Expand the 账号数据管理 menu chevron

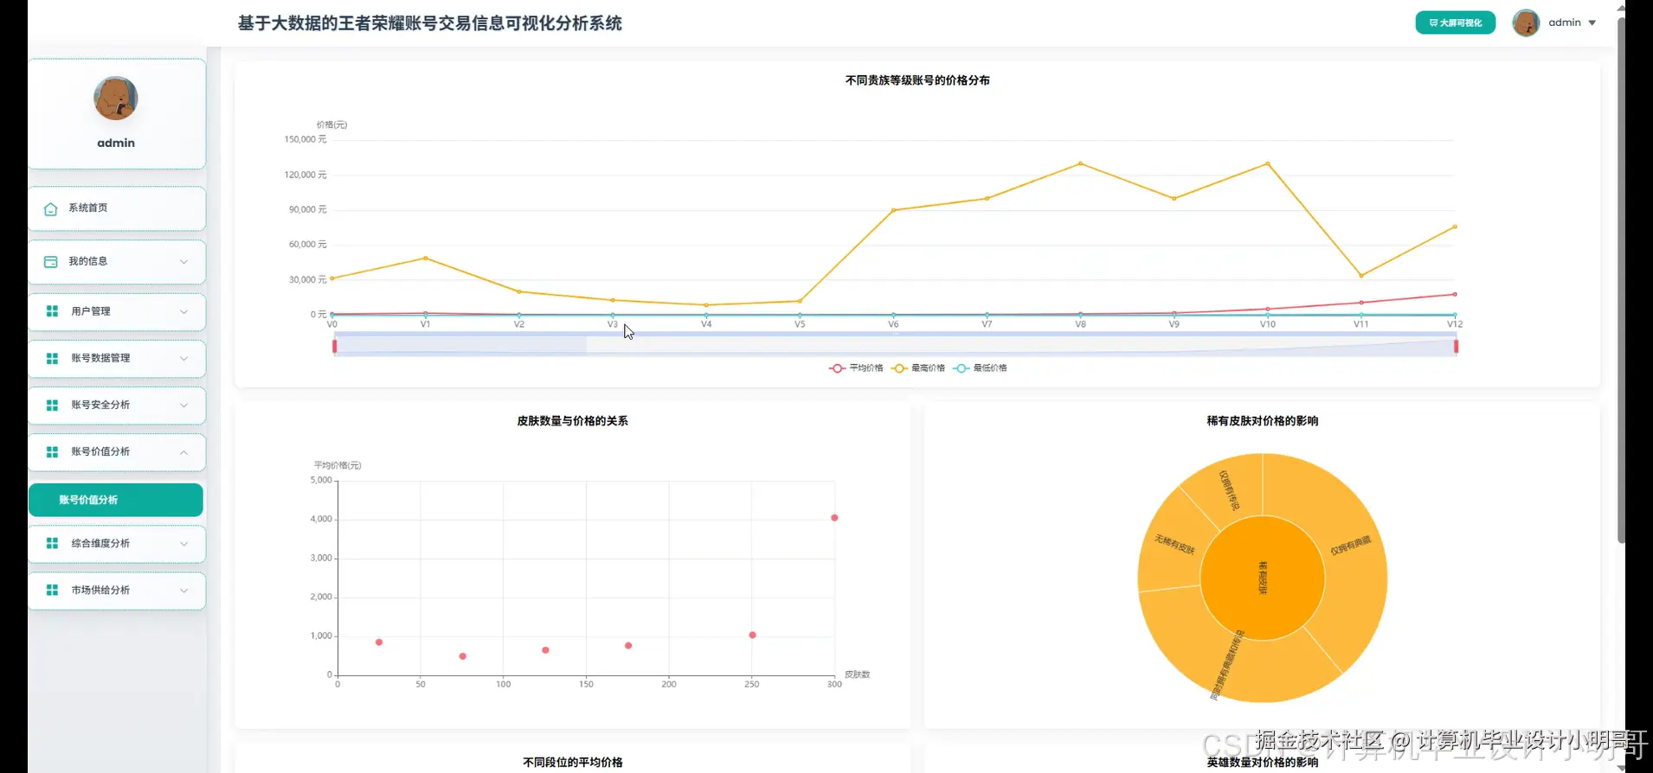point(183,358)
